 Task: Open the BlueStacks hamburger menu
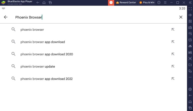(165, 2)
